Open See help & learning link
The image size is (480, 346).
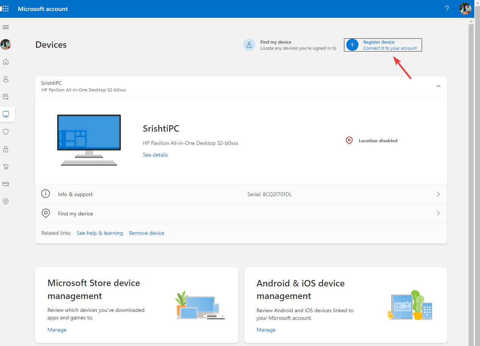(100, 233)
